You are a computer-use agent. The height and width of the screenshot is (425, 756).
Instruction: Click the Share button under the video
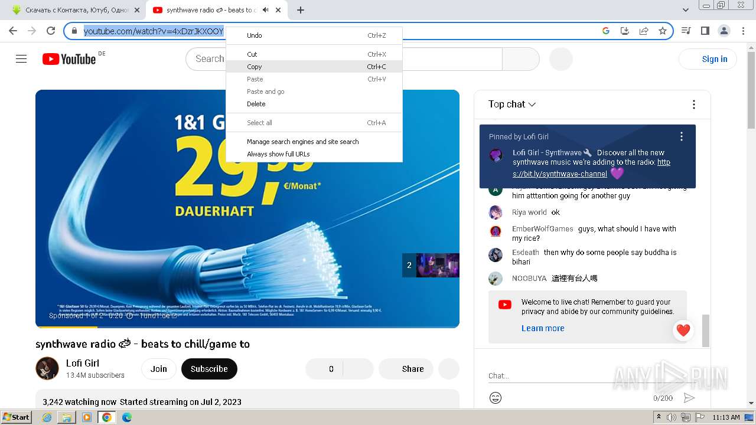coord(406,369)
